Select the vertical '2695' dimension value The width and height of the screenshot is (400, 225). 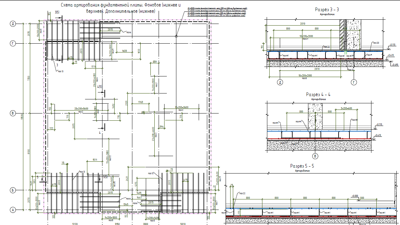[74, 126]
